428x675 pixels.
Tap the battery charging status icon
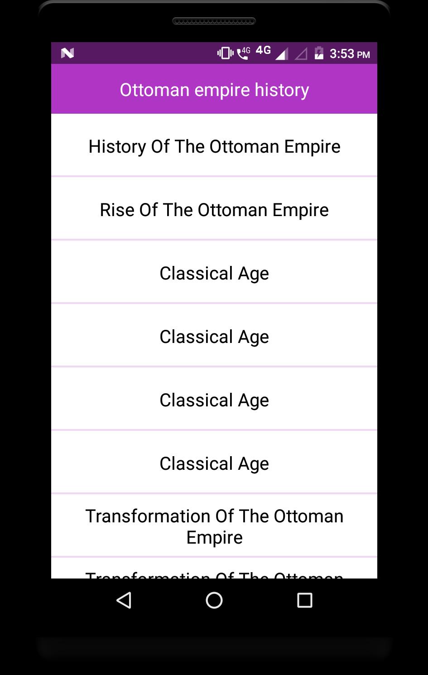(x=319, y=53)
